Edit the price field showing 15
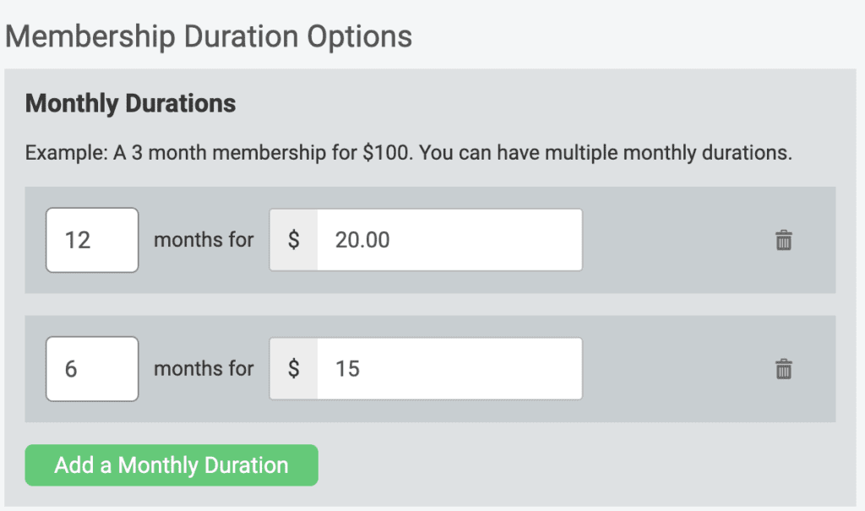Viewport: 865px width, 511px height. tap(449, 368)
